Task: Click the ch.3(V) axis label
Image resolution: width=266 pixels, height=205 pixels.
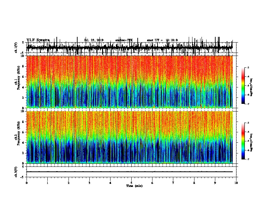Action: click(x=16, y=172)
